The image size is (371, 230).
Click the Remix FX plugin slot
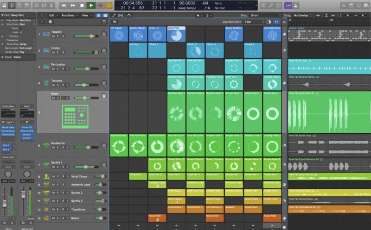point(26,127)
